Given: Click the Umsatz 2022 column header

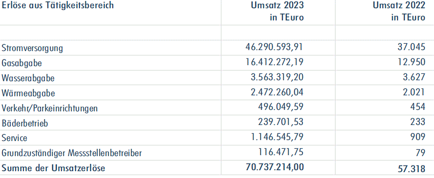Looking at the screenshot, I should (x=399, y=12).
